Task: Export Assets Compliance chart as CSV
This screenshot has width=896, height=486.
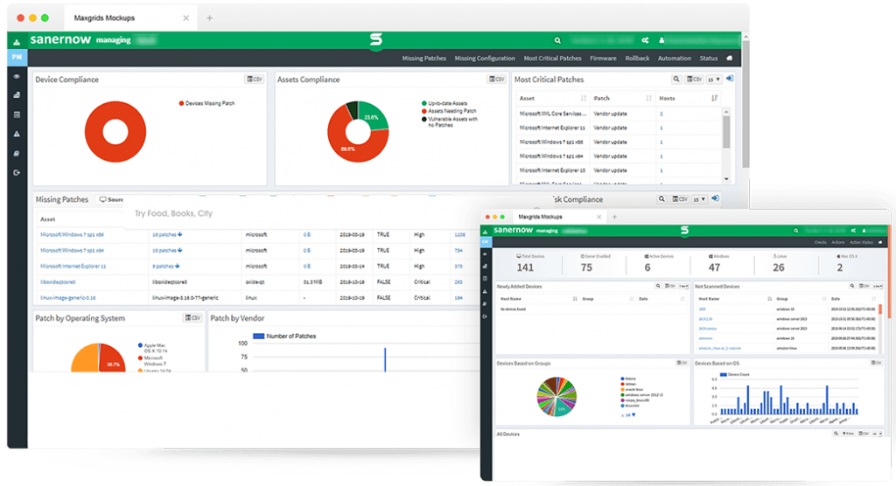Action: (497, 80)
